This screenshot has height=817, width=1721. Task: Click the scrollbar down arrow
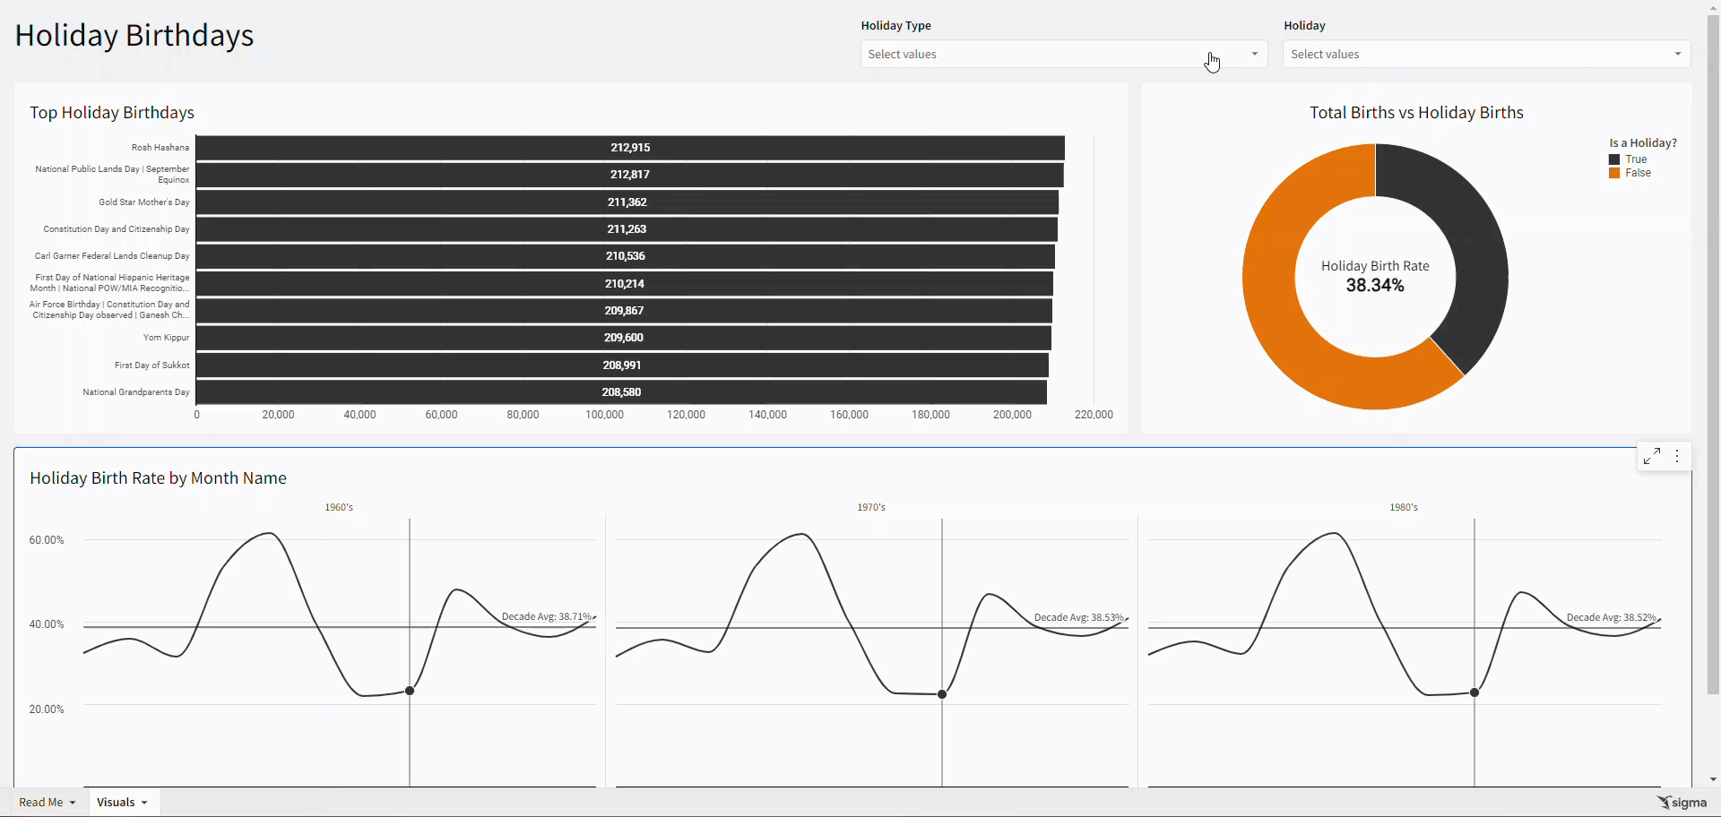(x=1713, y=779)
